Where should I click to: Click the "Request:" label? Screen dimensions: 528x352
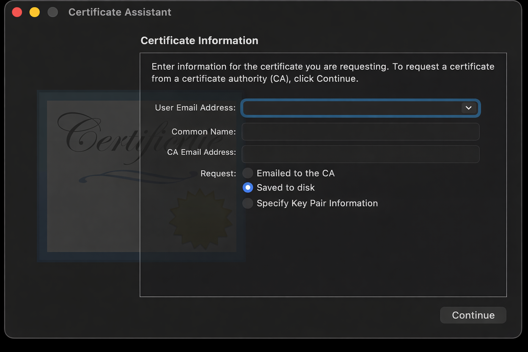point(218,174)
